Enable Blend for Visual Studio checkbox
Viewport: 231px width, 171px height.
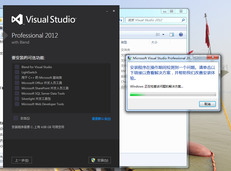pyautogui.click(x=17, y=67)
